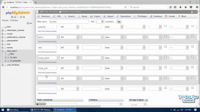The width and height of the screenshot is (200, 112).
Task: Tick the Null checkbox in last empty row
Action: click(165, 88)
